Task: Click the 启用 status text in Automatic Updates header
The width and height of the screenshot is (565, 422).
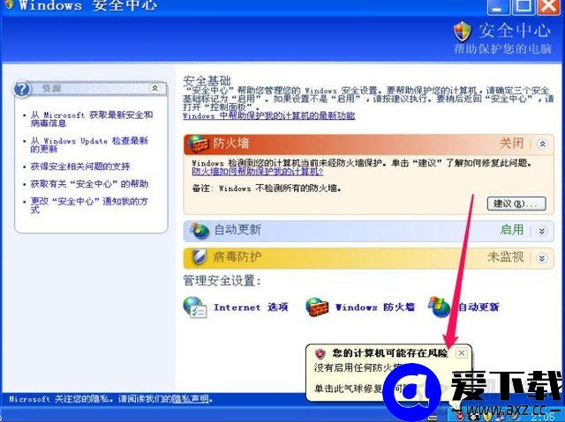Action: [512, 230]
